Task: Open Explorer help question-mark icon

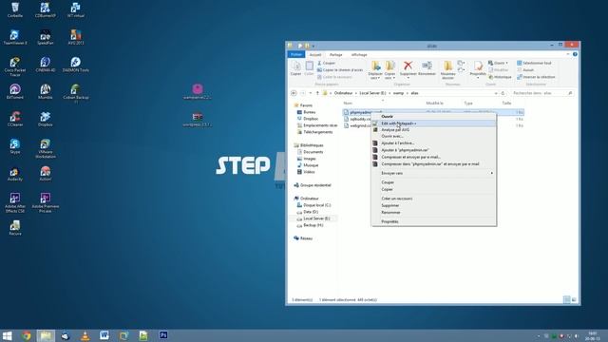Action: coord(575,54)
